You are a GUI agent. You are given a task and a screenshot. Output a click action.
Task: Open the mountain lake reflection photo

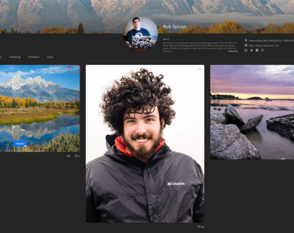click(x=40, y=108)
